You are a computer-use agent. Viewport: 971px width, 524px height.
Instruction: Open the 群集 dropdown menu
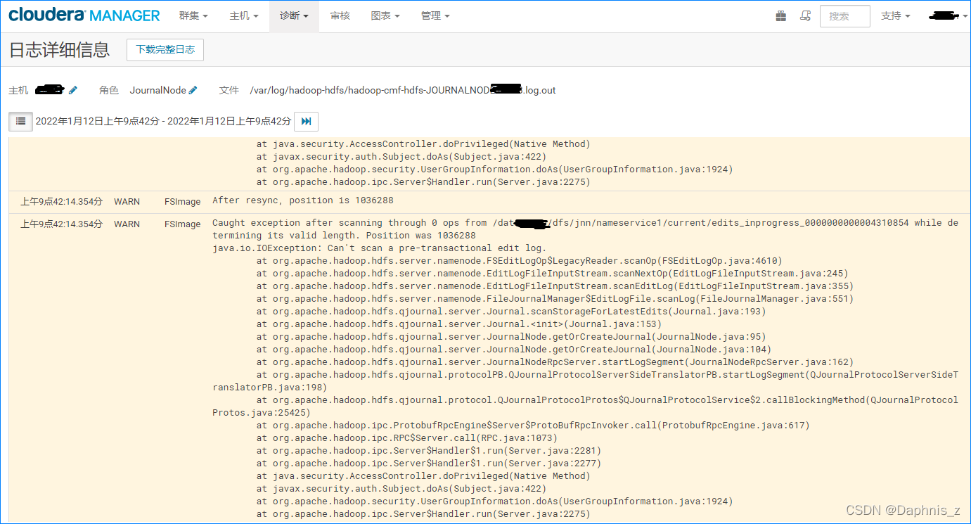coord(193,15)
